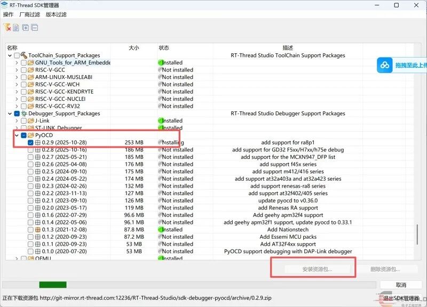This screenshot has height=307, width=427.
Task: Click the package icon of 0.1.0 (2020-07-20)
Action: point(38,251)
